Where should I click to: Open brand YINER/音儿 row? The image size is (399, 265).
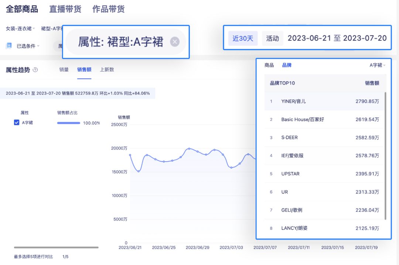[x=324, y=101]
